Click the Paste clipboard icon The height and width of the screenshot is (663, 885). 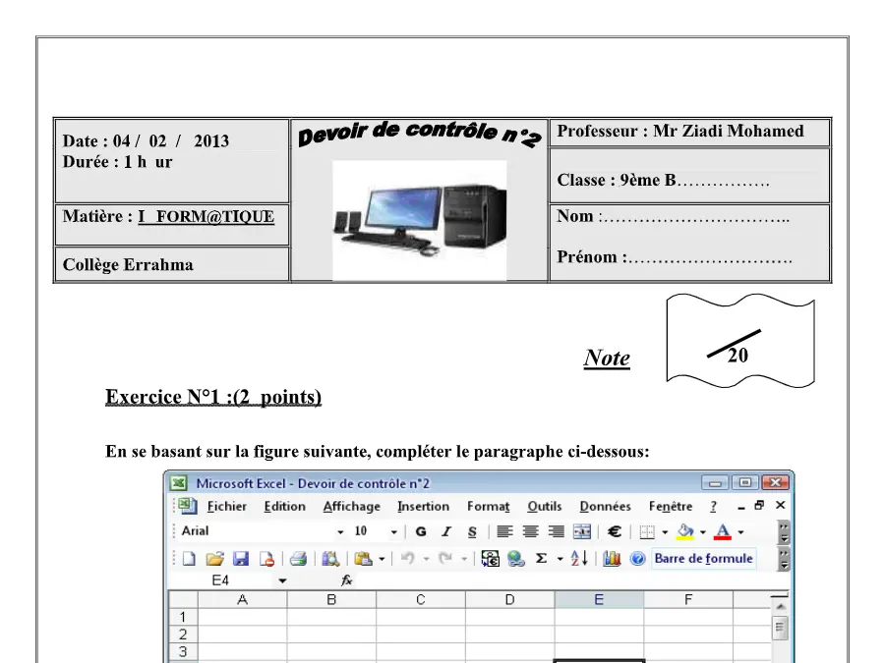364,559
